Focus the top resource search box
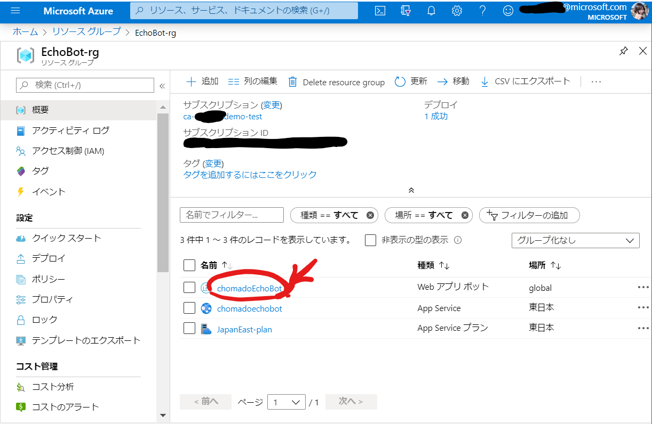652x424 pixels. pos(244,11)
